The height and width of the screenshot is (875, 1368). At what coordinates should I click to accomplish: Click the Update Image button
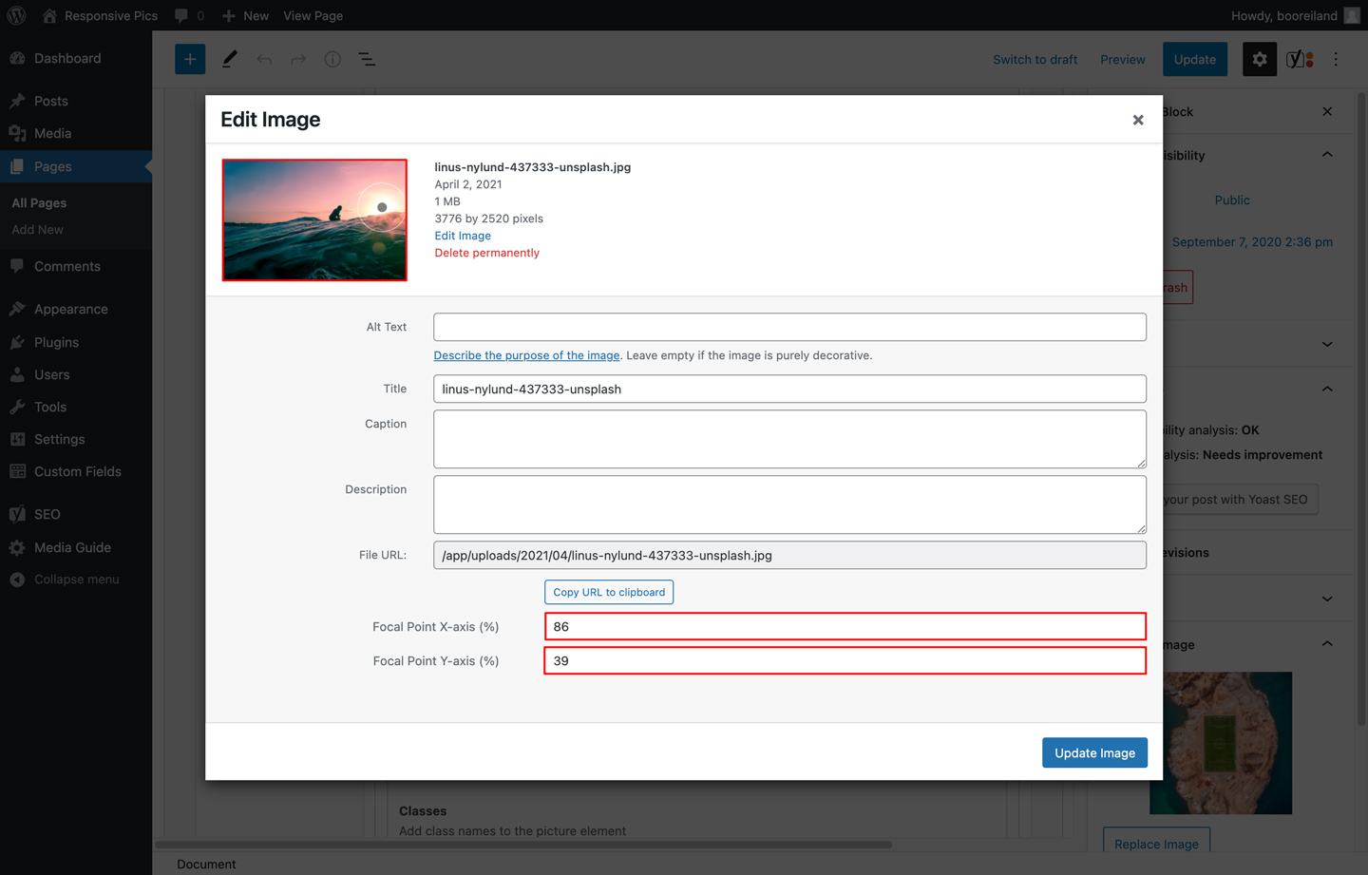click(x=1094, y=752)
